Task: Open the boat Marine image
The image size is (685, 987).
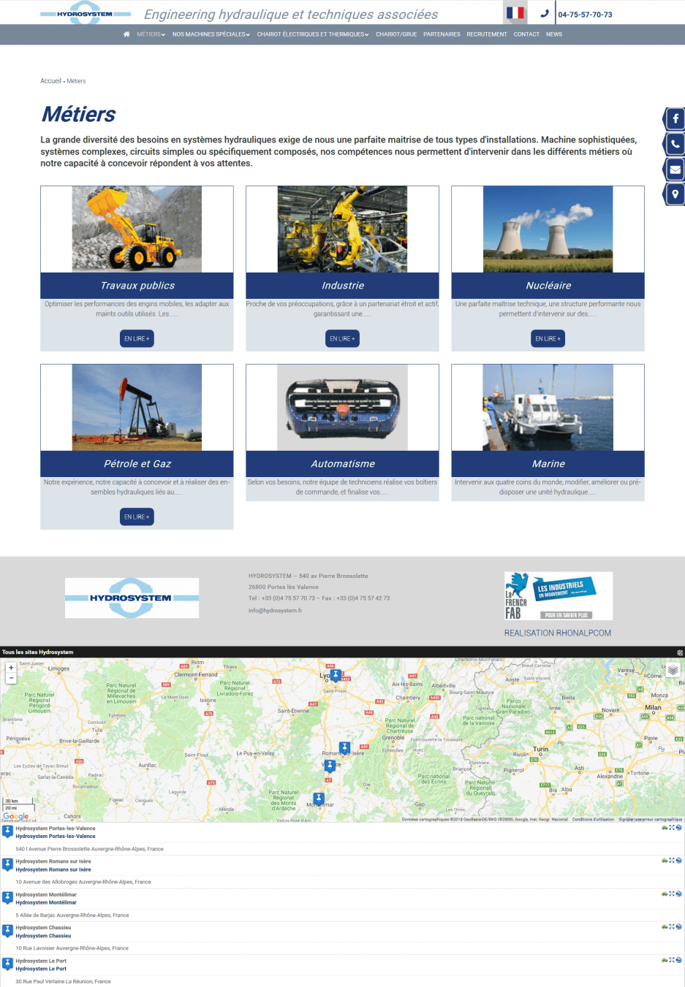Action: tap(548, 408)
